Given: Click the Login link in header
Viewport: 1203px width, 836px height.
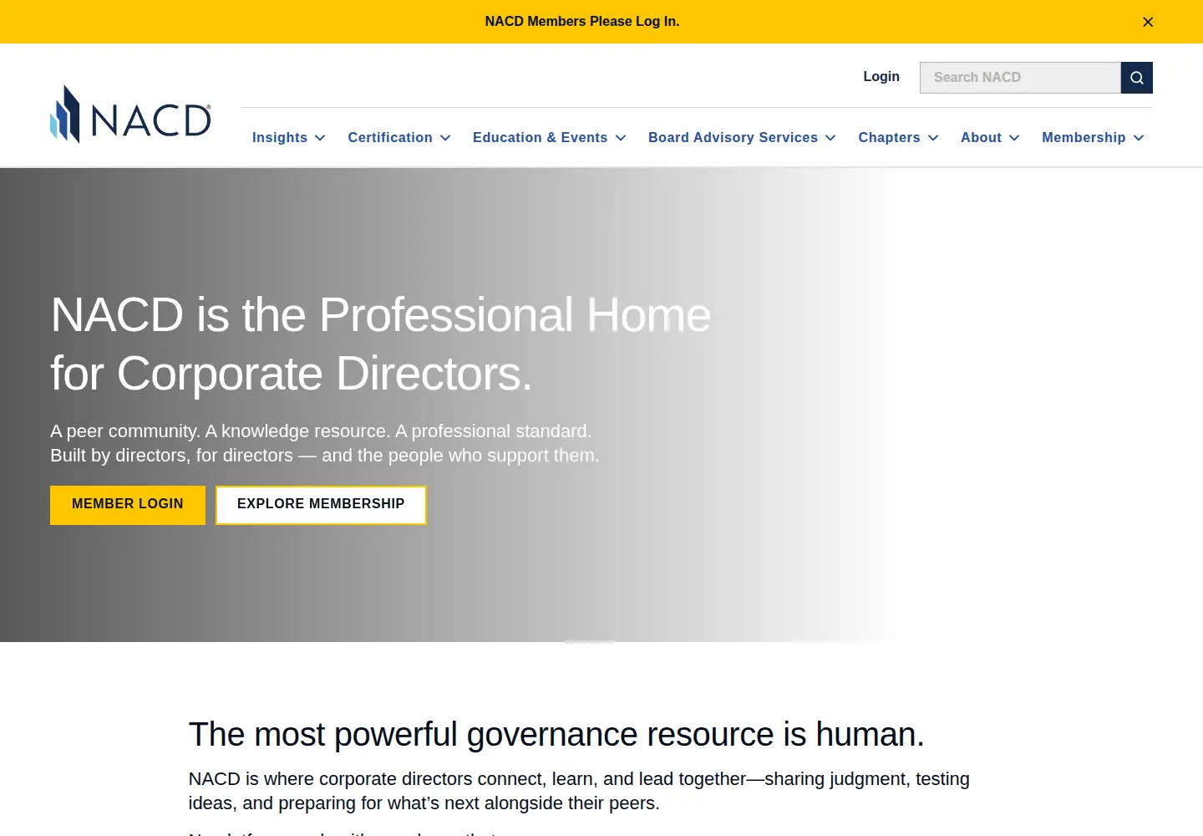Looking at the screenshot, I should [881, 77].
